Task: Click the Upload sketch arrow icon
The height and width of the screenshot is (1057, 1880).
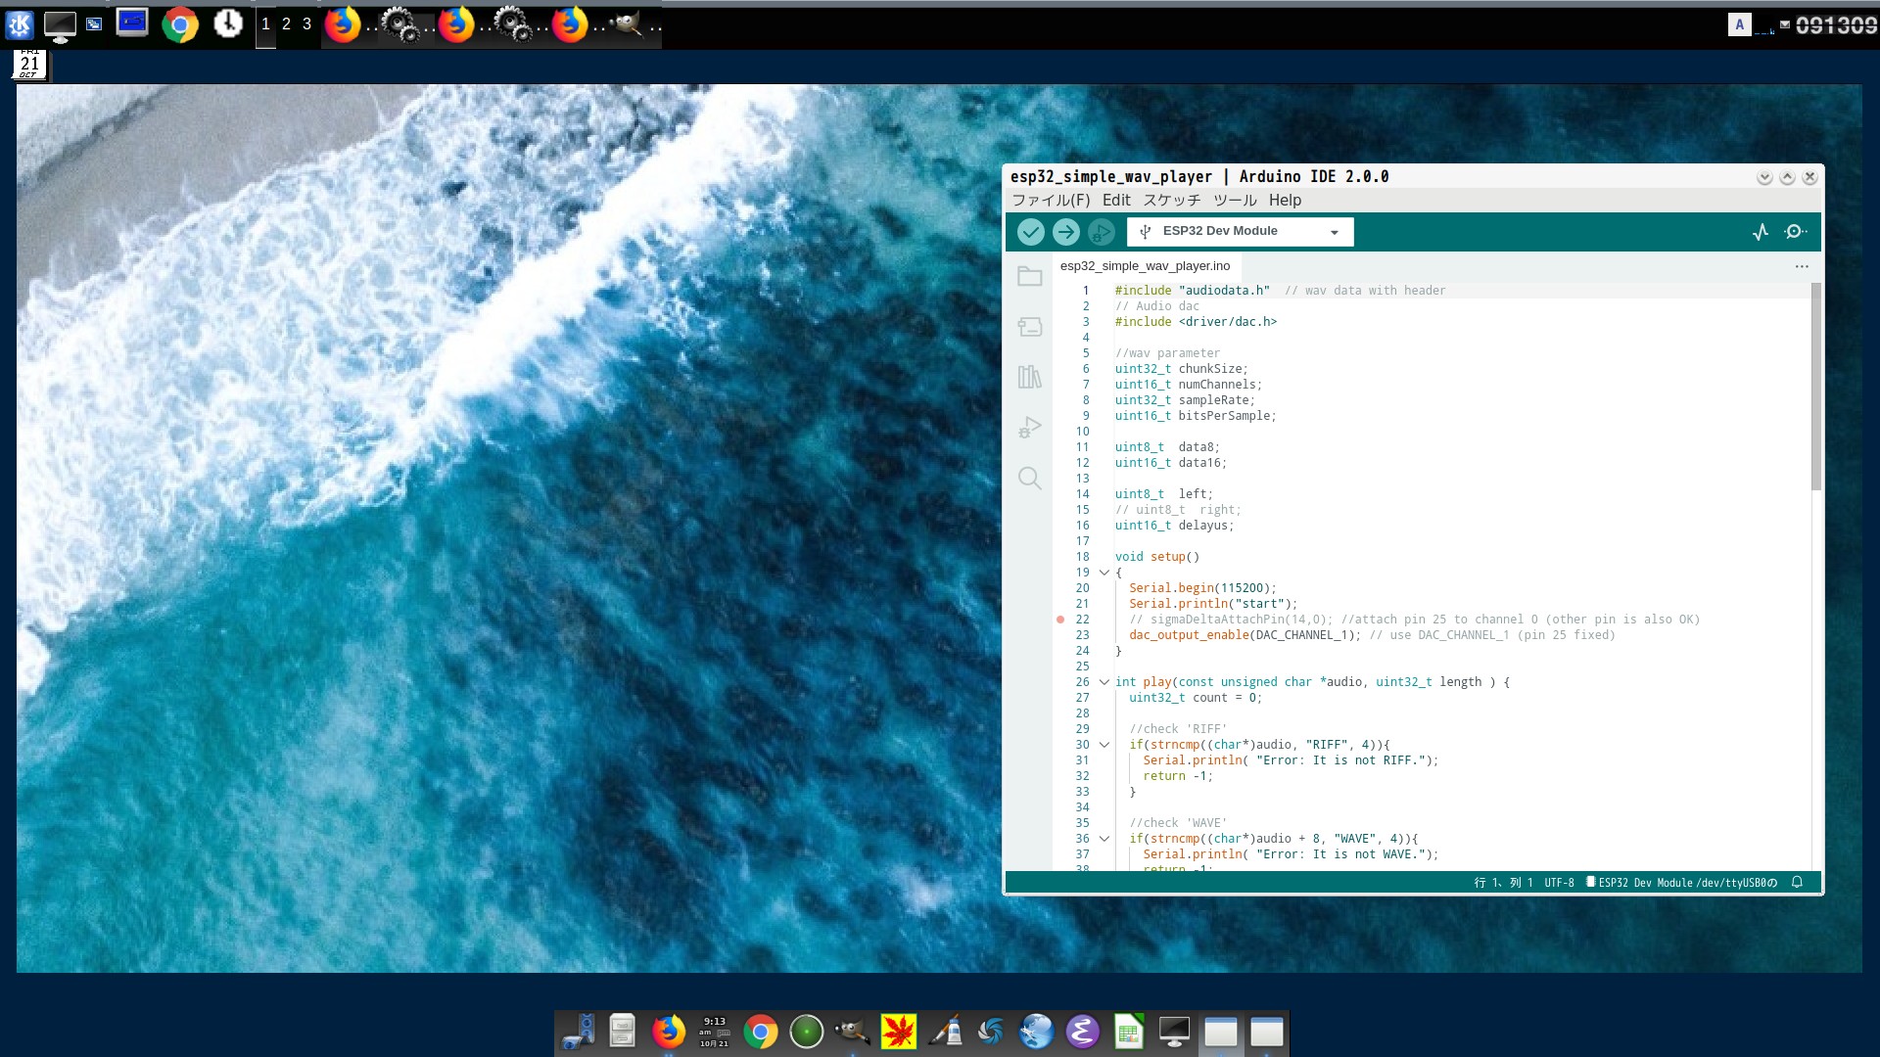Action: (1066, 232)
